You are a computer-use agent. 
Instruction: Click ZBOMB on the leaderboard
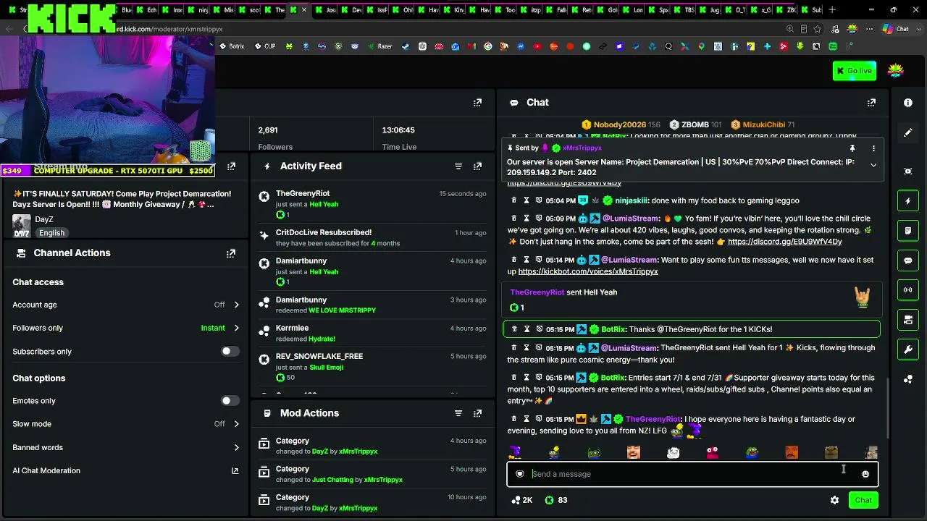695,125
